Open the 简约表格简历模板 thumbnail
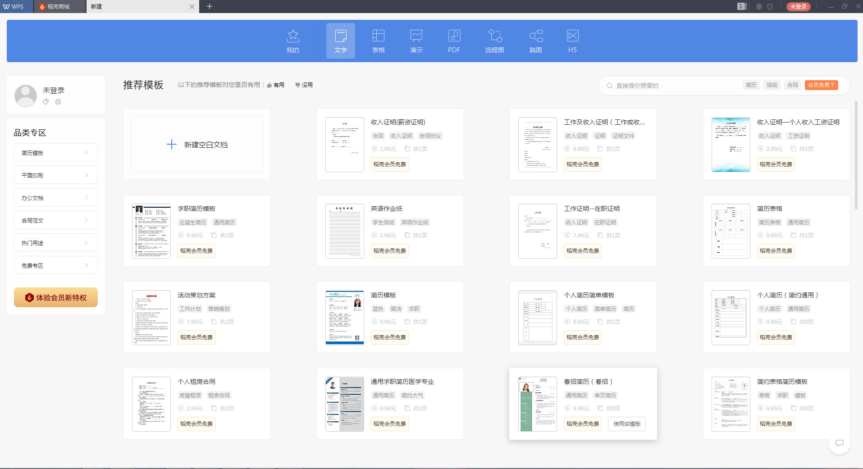Screen dimensions: 863x469 731,404
